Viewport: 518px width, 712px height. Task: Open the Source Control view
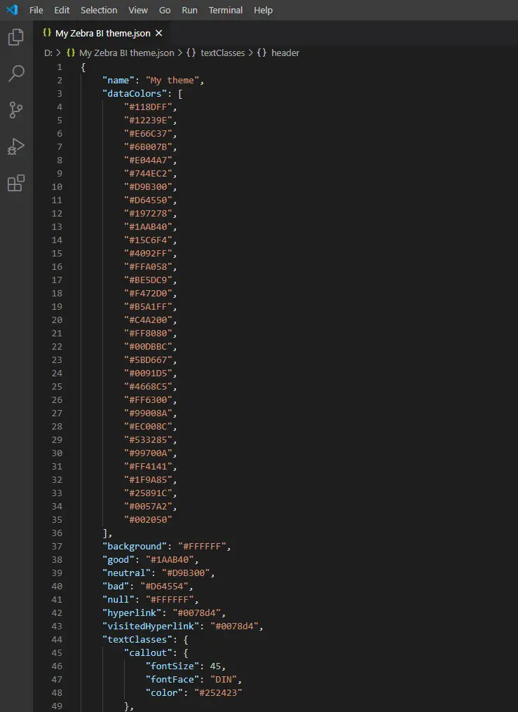click(x=16, y=110)
